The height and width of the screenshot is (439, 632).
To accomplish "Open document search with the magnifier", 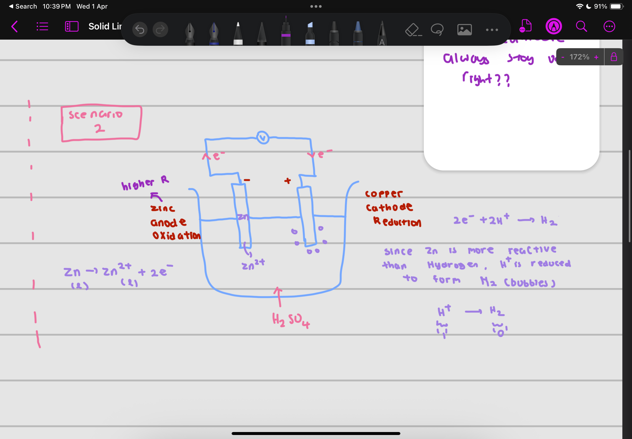I will coord(581,27).
